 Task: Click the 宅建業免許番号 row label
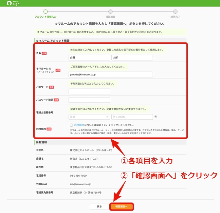(44, 193)
